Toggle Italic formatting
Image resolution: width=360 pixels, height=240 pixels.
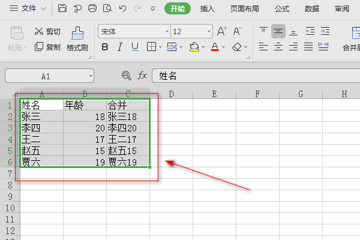click(119, 47)
